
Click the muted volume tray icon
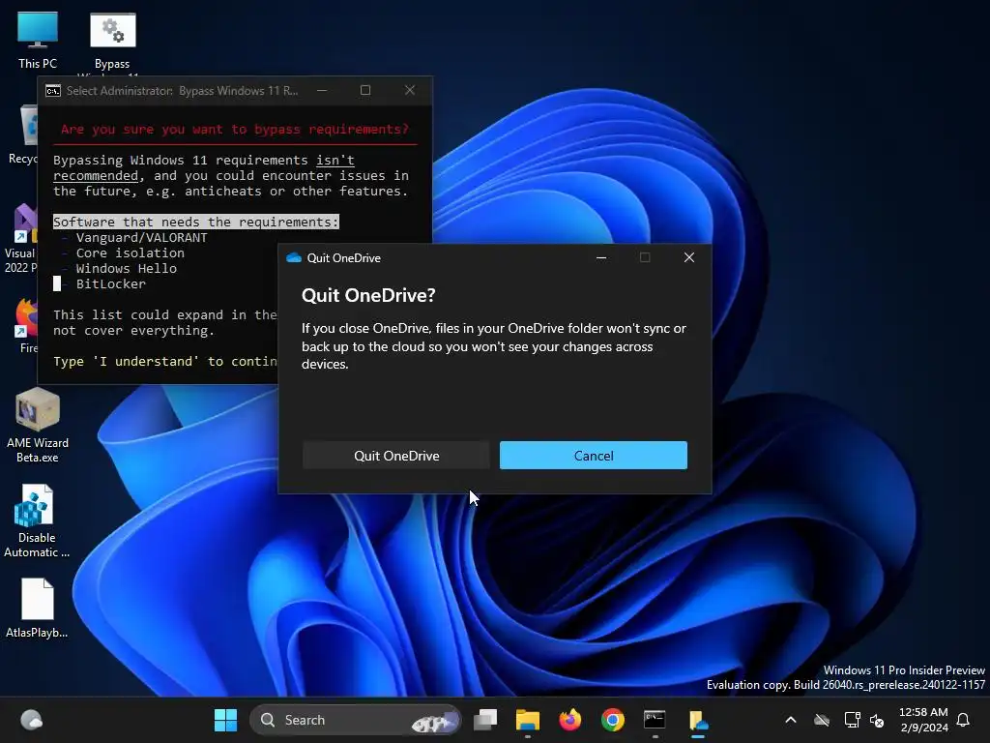pos(876,720)
